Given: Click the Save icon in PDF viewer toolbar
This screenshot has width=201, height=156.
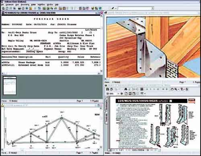Looking at the screenshot, I should (x=107, y=89).
